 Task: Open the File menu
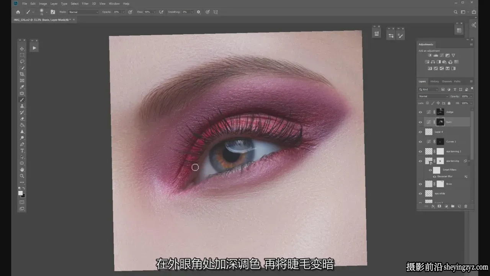tap(24, 3)
